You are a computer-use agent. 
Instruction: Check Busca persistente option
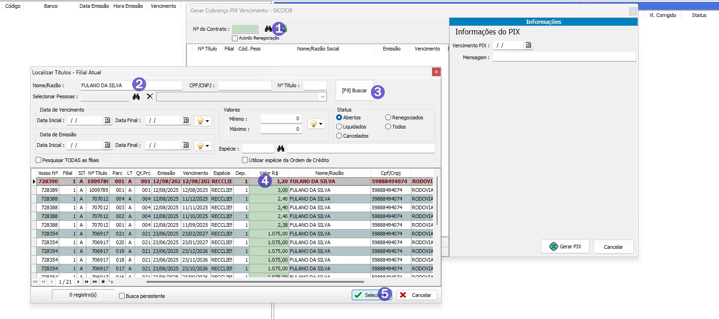pos(122,296)
